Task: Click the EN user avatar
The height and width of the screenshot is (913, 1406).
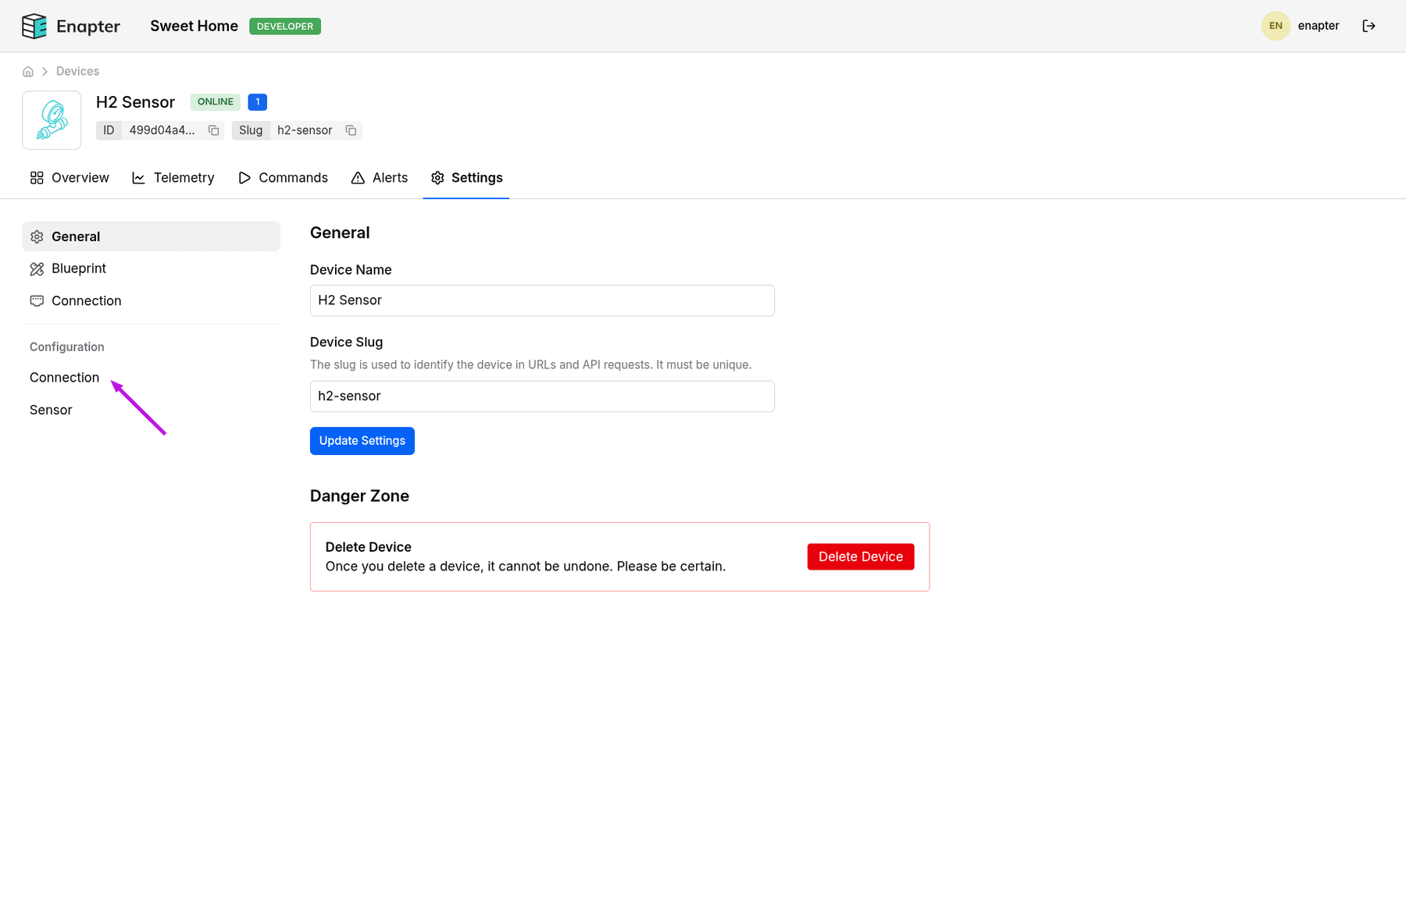Action: (x=1275, y=26)
